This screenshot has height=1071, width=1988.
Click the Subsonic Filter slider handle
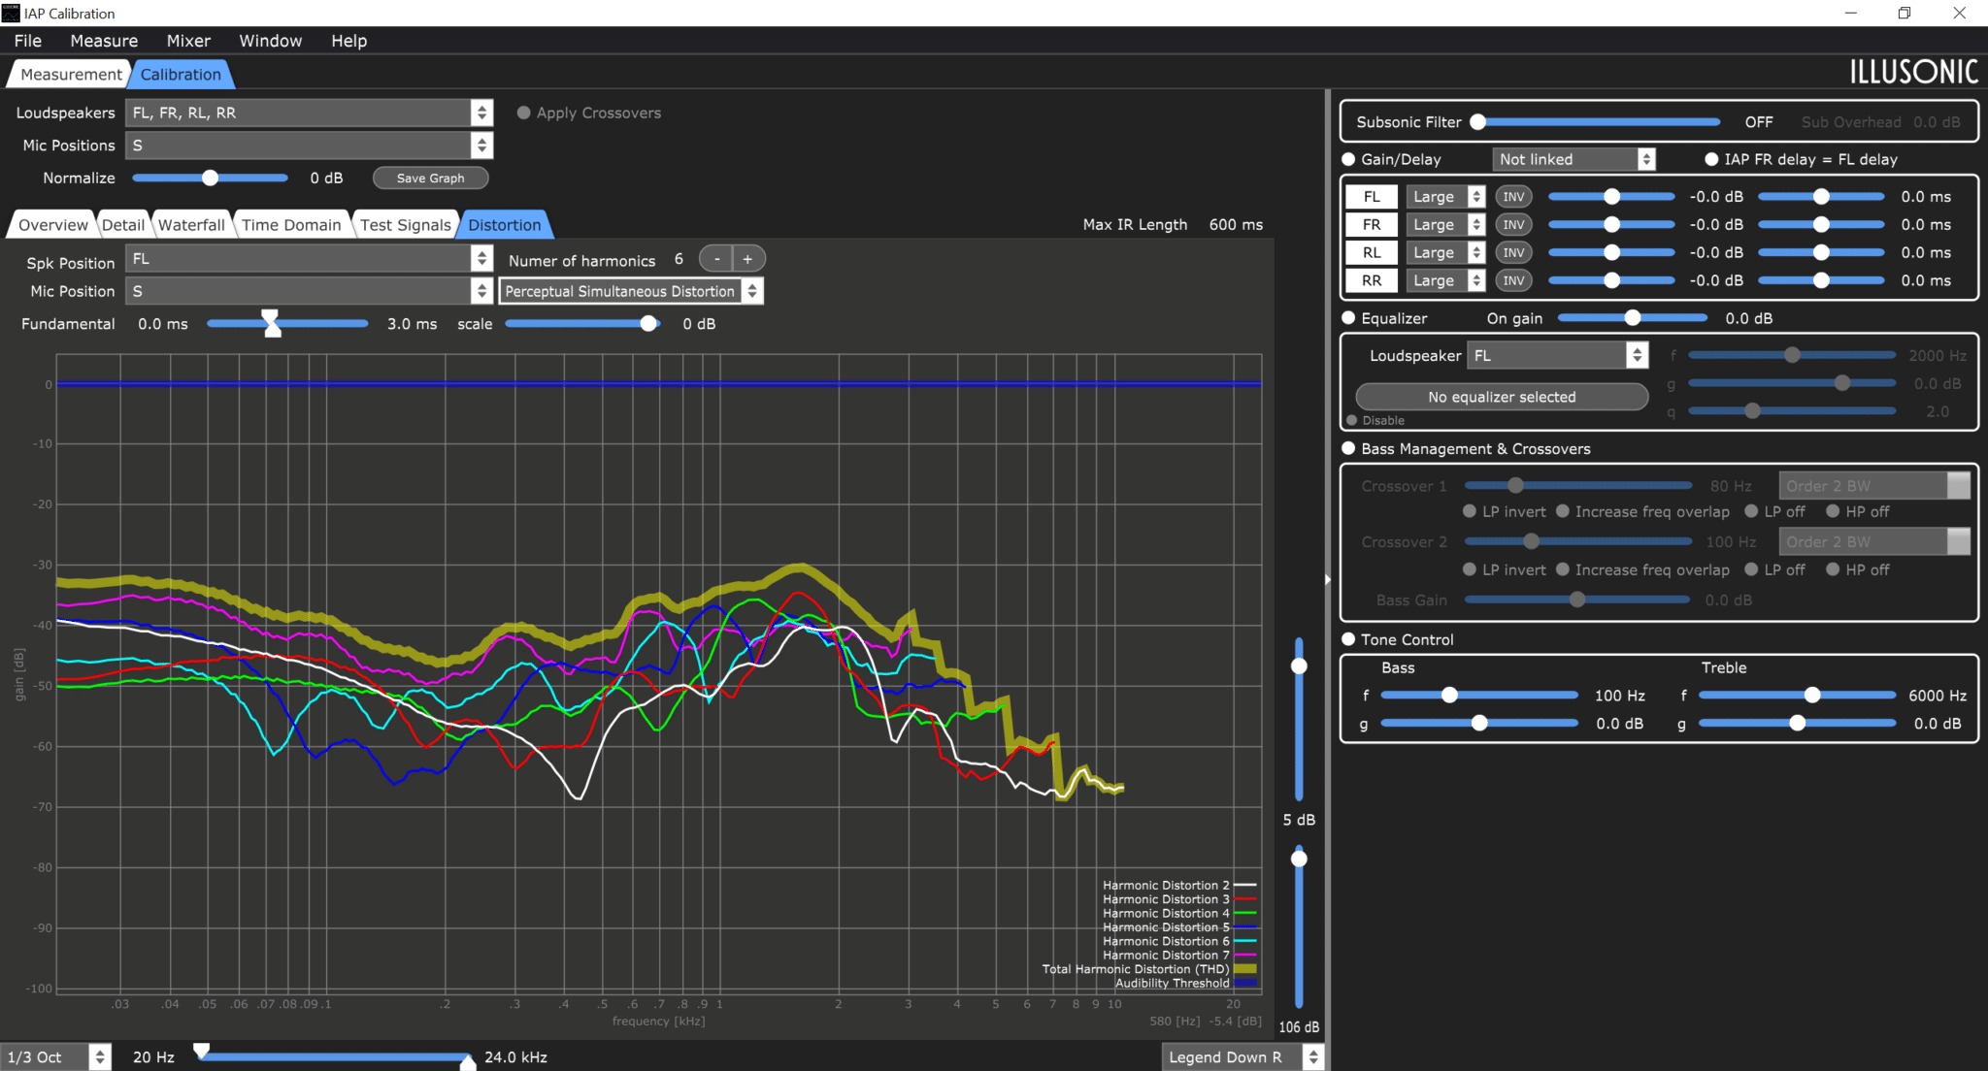(1477, 122)
